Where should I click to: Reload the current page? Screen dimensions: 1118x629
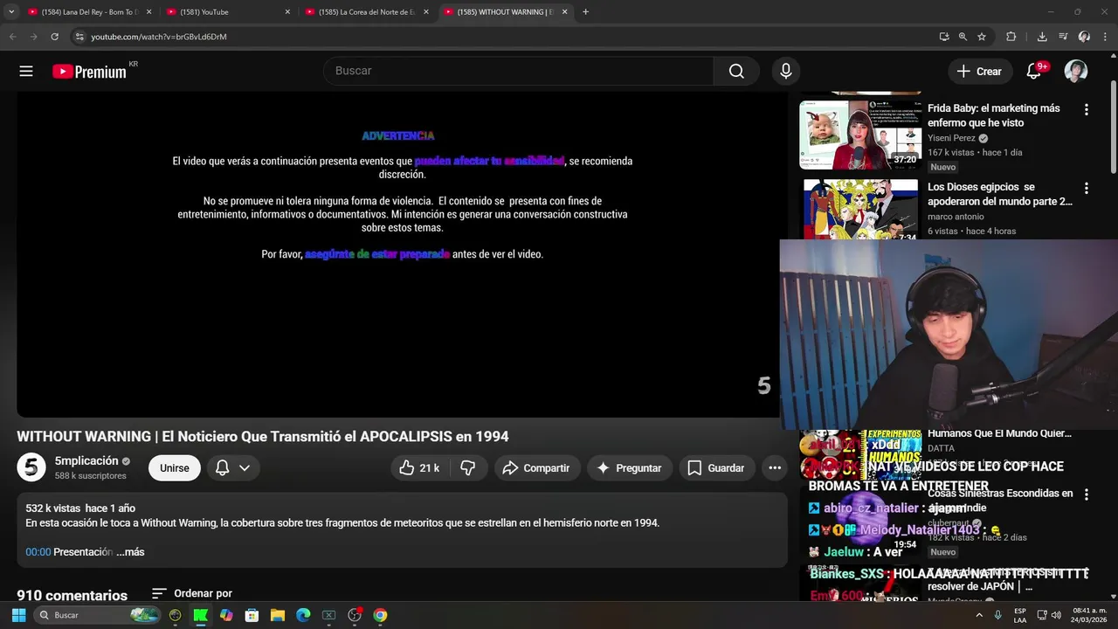(54, 37)
